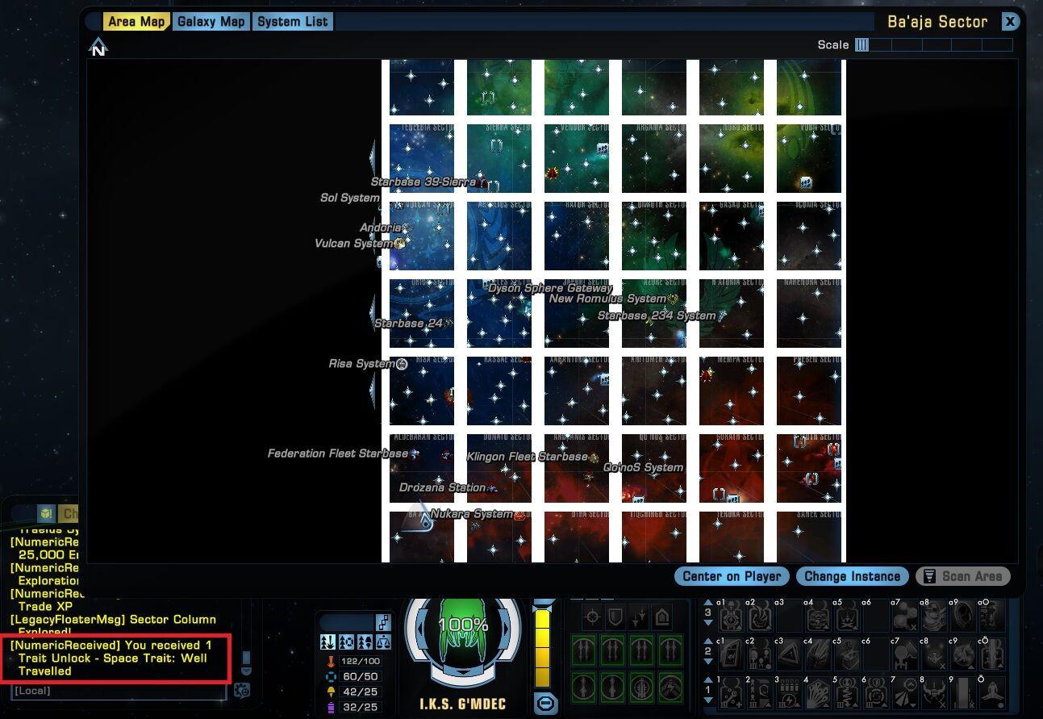
Task: Pick Starbase 234 System on map
Action: [x=657, y=316]
